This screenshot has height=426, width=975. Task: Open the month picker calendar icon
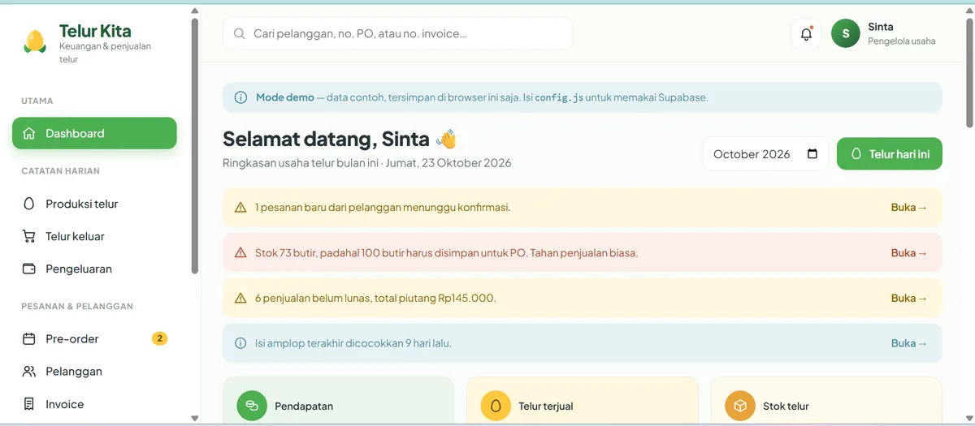tap(812, 154)
